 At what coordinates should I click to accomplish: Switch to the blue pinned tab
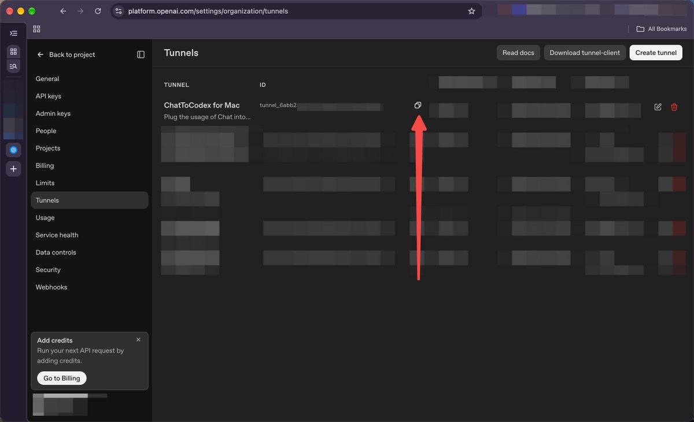pos(13,150)
